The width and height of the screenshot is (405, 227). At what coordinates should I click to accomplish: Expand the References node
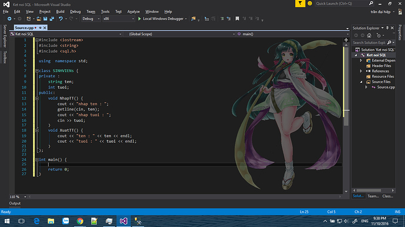tap(361, 71)
